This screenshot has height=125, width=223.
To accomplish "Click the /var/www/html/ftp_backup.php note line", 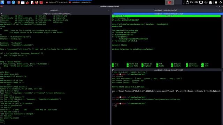I will pyautogui.click(x=125, y=31).
